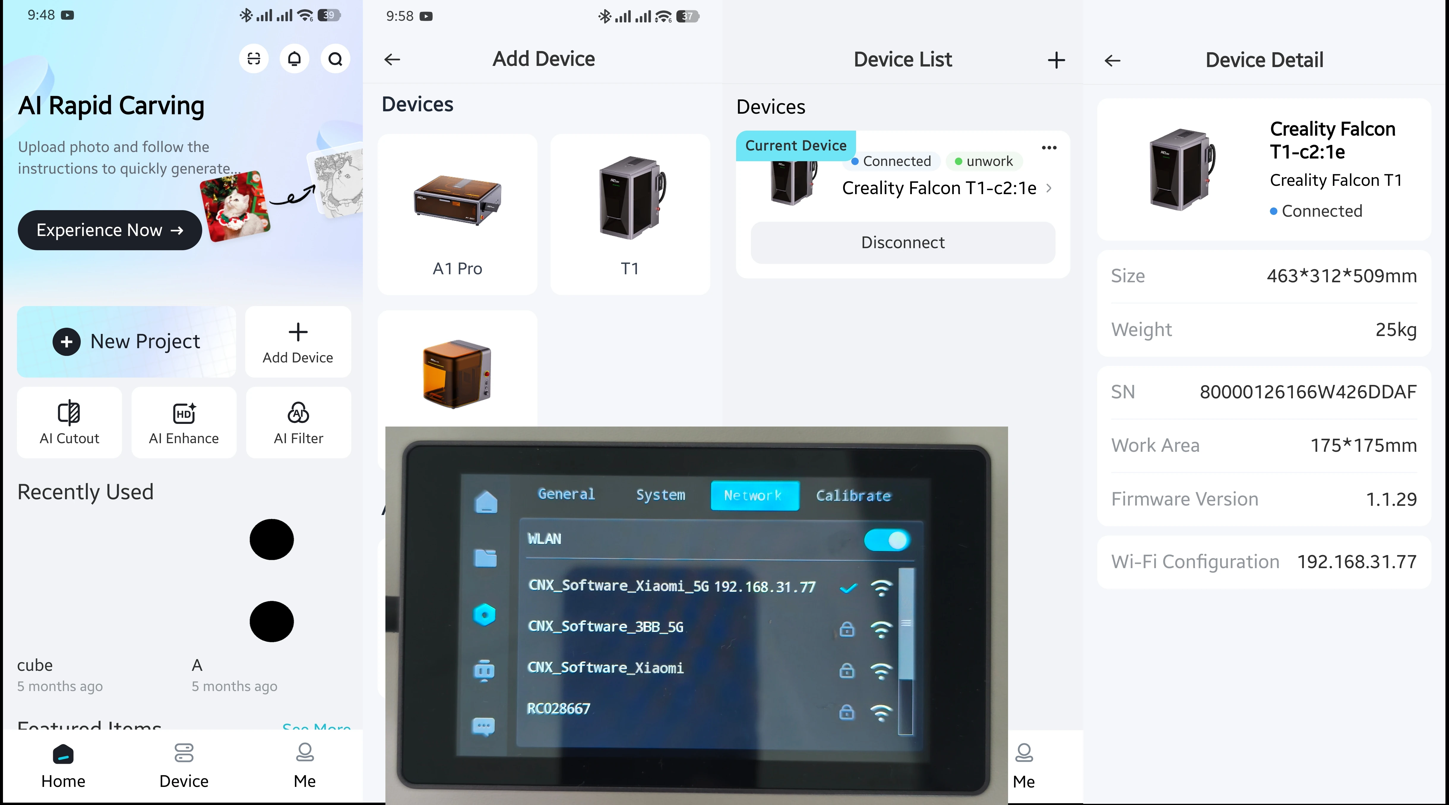Tap the plus icon in Device List
Screen dimensions: 1449x805
[1056, 60]
